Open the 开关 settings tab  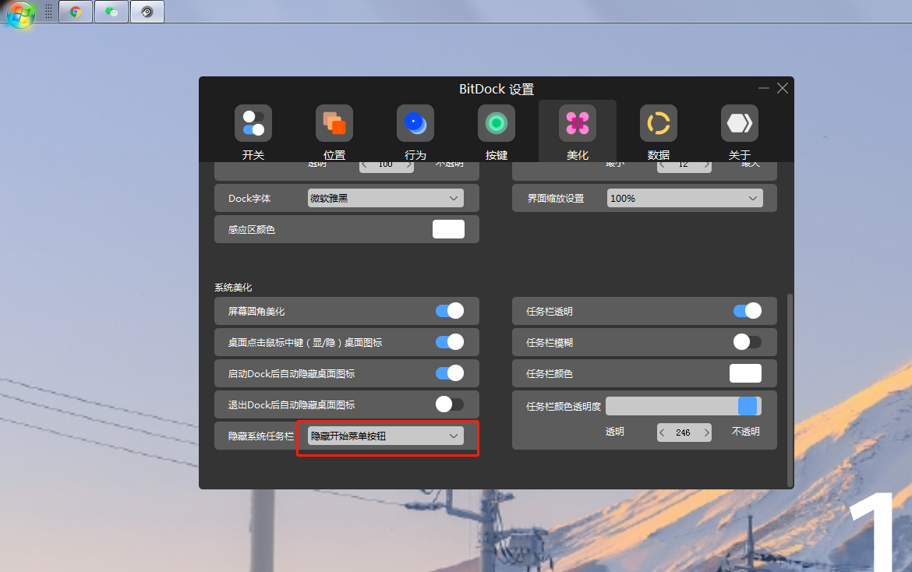[253, 132]
